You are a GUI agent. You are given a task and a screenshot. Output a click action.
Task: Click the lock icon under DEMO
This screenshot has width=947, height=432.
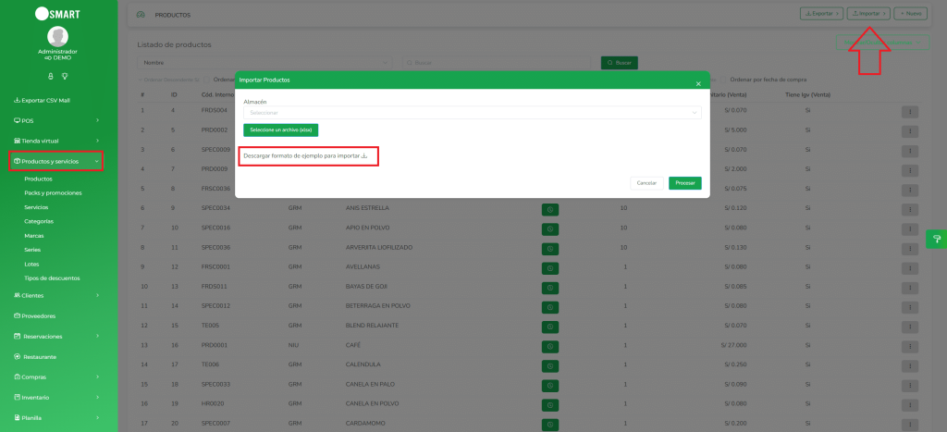tap(51, 75)
